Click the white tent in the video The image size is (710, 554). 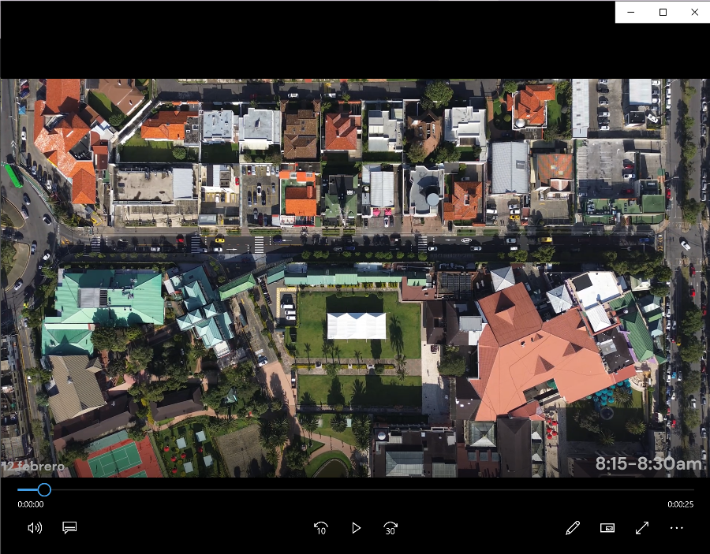coord(357,325)
